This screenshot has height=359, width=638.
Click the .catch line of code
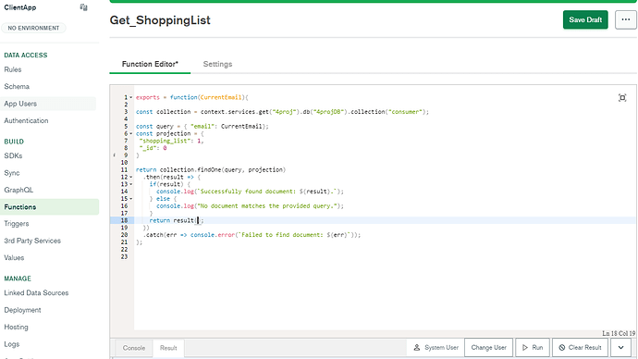tap(252, 235)
